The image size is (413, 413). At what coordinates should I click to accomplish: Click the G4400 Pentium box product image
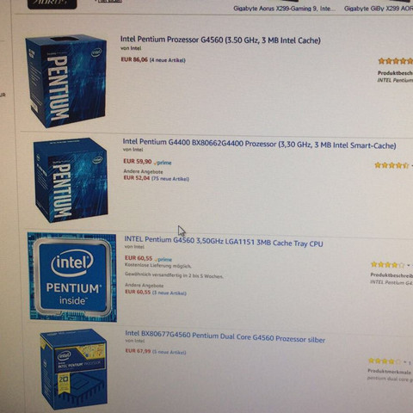[x=71, y=180]
